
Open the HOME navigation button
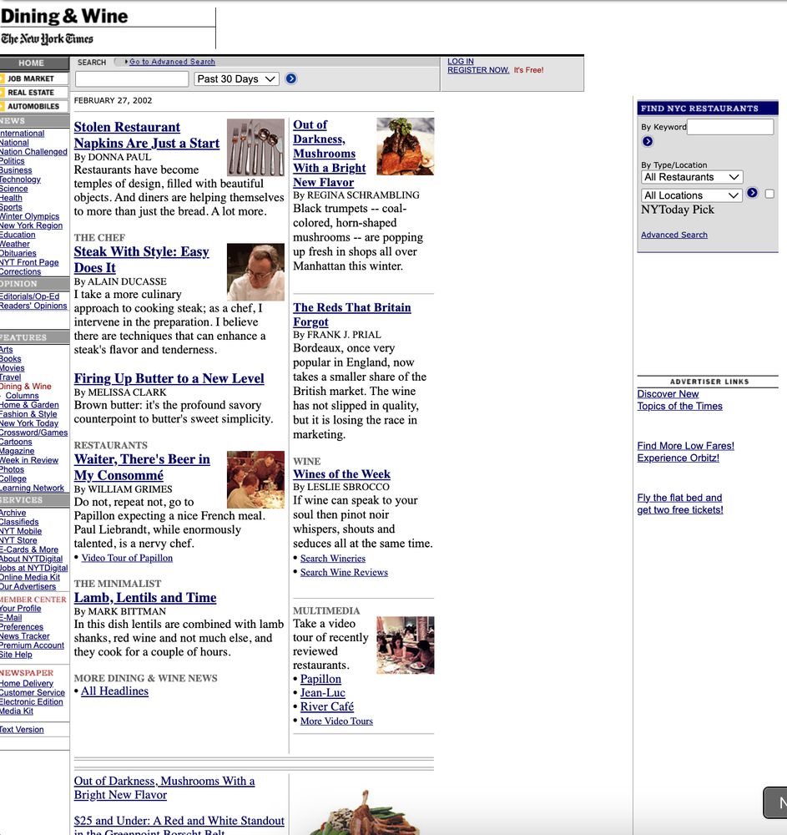point(34,63)
